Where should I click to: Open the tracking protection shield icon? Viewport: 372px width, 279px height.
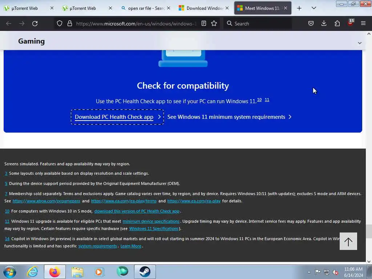60,23
